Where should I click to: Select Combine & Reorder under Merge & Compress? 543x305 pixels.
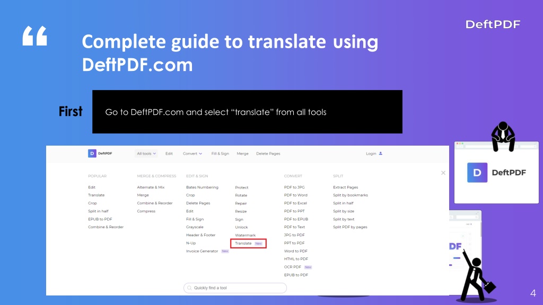(x=155, y=203)
